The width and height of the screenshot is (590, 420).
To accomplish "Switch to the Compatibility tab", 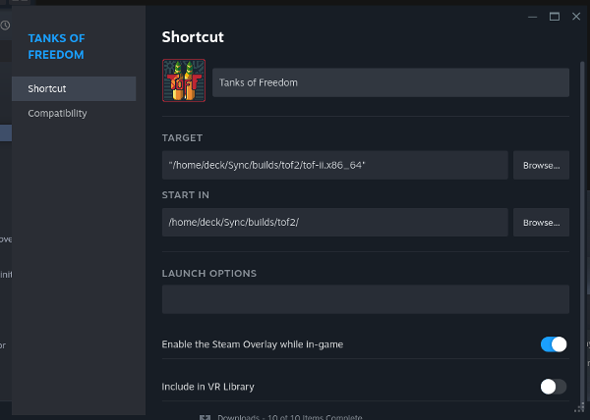I will [x=58, y=113].
